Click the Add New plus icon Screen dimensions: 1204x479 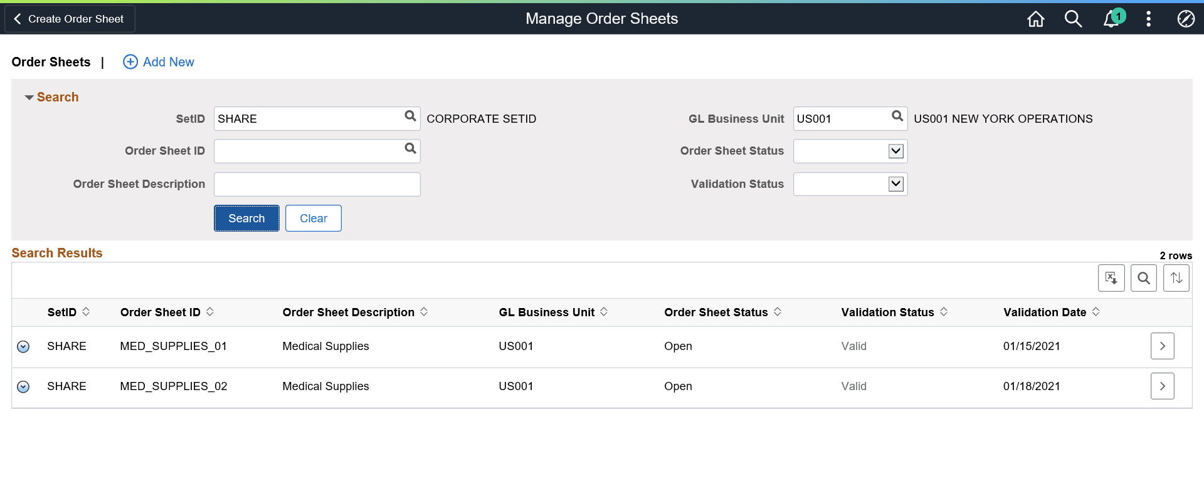[x=130, y=61]
